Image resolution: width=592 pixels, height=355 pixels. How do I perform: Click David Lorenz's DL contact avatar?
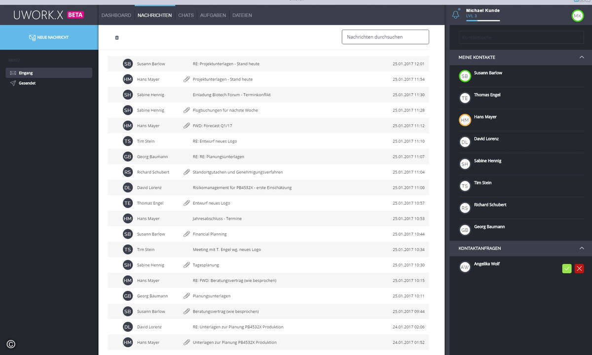click(465, 142)
